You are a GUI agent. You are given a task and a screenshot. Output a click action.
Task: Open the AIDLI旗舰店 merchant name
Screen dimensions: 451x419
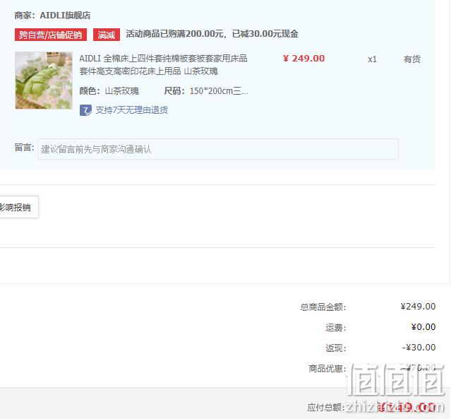pyautogui.click(x=66, y=16)
